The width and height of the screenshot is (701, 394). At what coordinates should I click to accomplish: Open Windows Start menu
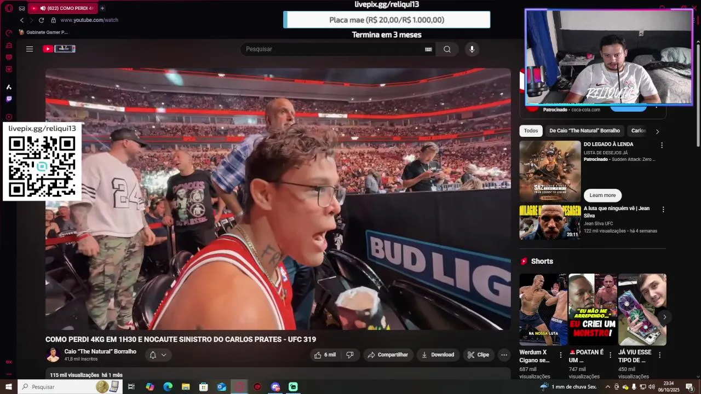(9, 387)
